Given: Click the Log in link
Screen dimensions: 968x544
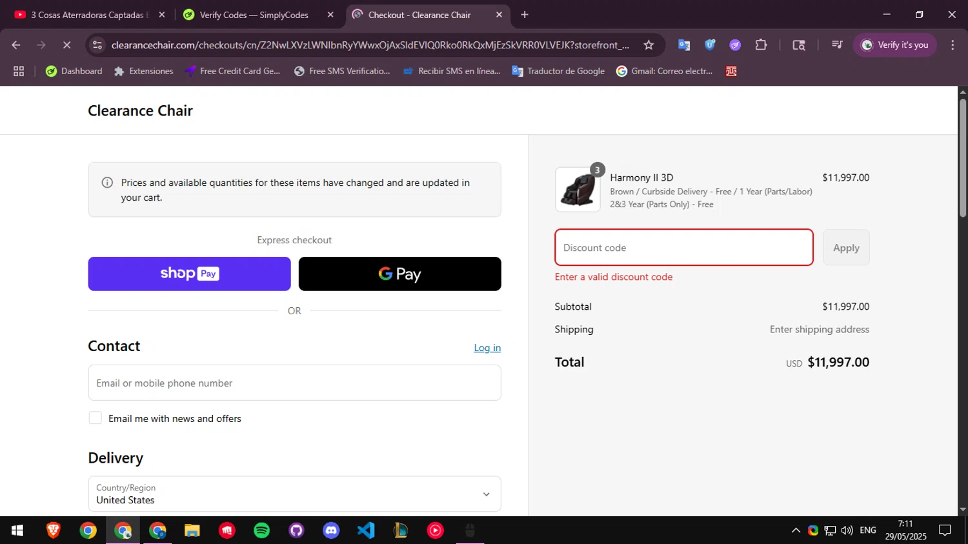Looking at the screenshot, I should (x=487, y=348).
